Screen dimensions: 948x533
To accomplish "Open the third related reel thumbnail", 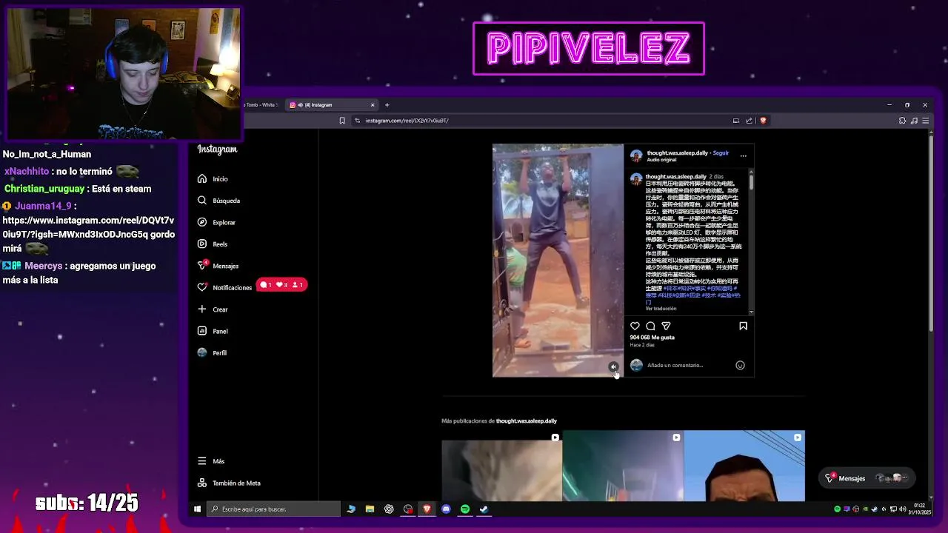I will (x=744, y=466).
